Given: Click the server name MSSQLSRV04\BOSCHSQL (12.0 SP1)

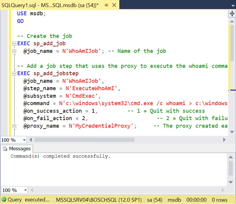Looking at the screenshot, I should [x=99, y=200].
